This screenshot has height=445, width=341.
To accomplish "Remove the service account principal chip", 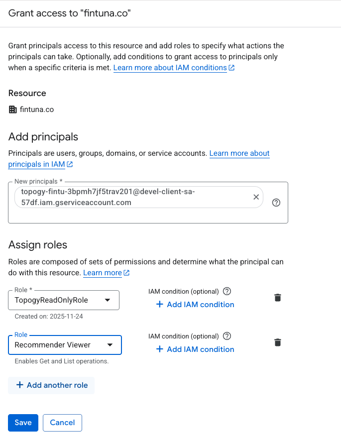I will 256,197.
